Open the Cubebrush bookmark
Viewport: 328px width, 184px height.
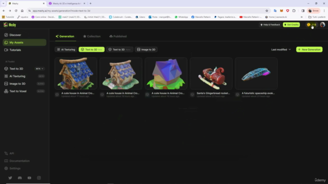[x=121, y=17]
